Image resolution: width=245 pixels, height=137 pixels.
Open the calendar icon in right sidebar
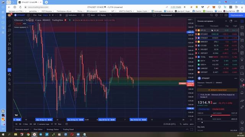click(242, 53)
